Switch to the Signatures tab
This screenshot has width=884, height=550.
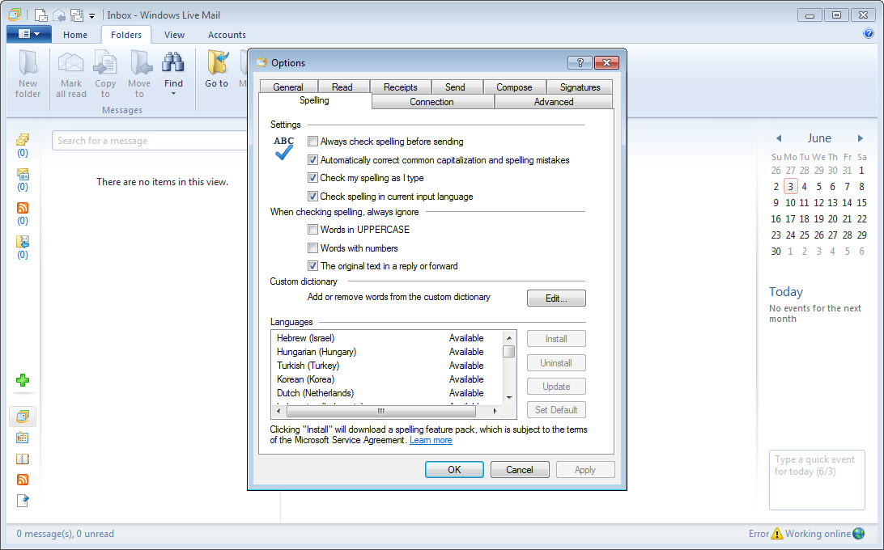[580, 87]
